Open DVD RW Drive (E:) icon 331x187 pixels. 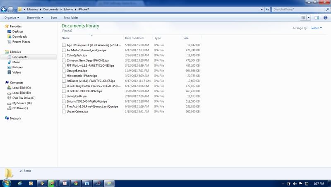click(x=9, y=98)
